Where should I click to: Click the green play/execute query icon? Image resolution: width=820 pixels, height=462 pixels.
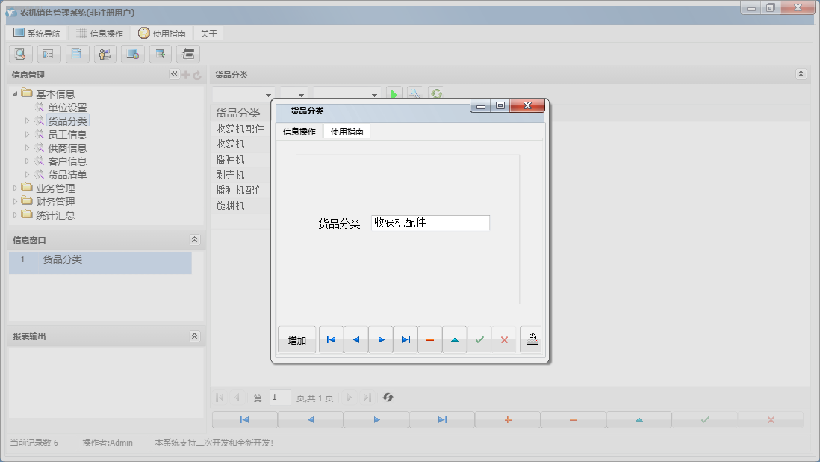(394, 93)
